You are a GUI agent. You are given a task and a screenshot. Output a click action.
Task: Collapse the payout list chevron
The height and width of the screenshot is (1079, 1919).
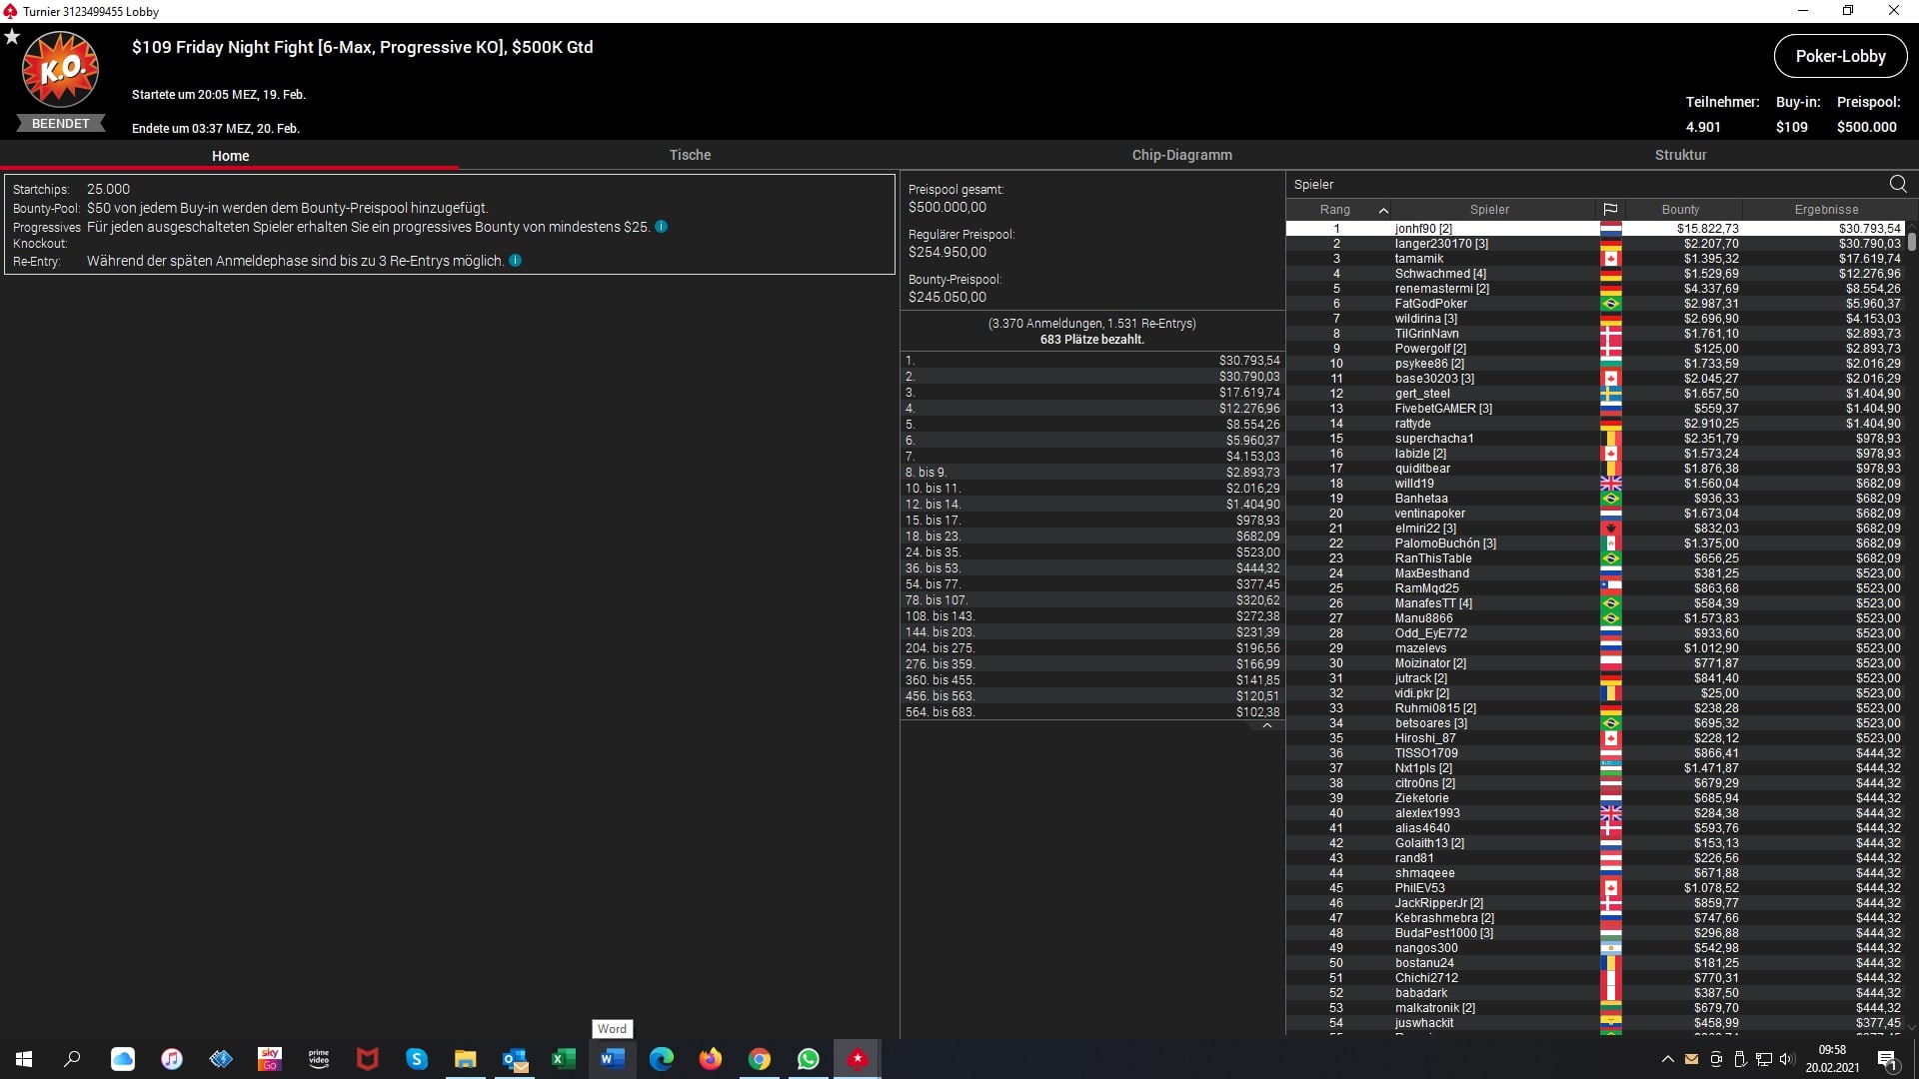(x=1266, y=726)
